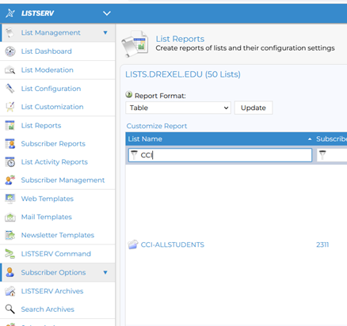
Task: Click the Web Templates monitor icon
Action: (x=10, y=199)
